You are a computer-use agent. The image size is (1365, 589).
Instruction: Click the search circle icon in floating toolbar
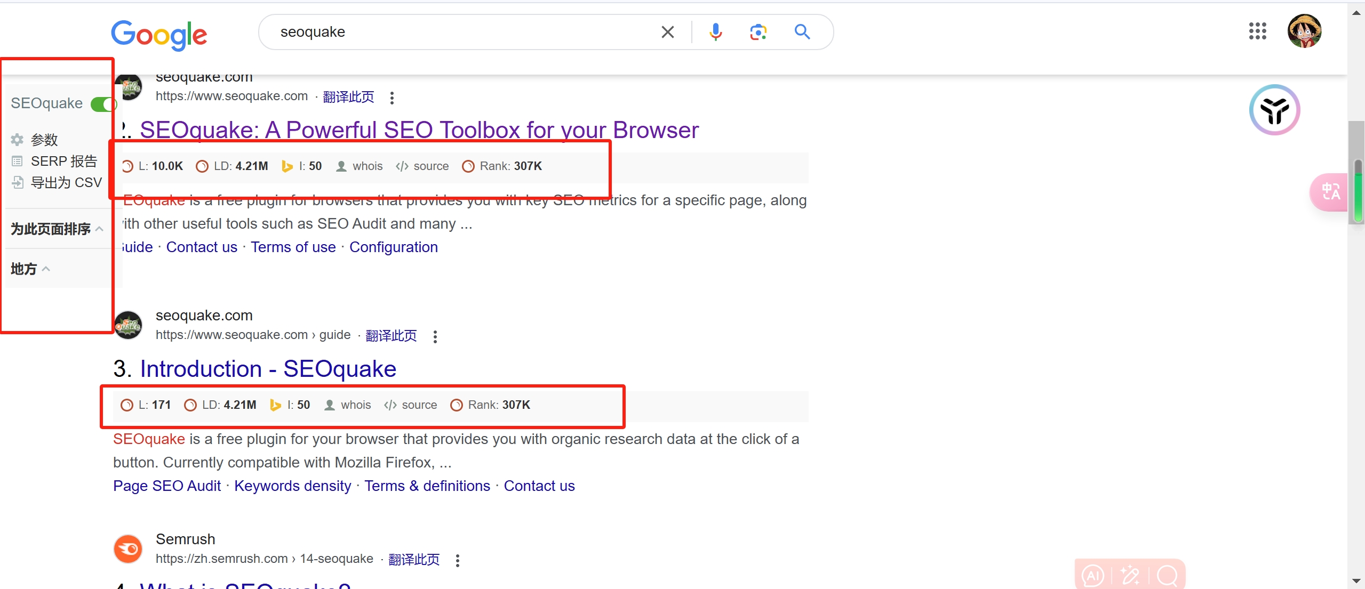point(1168,576)
